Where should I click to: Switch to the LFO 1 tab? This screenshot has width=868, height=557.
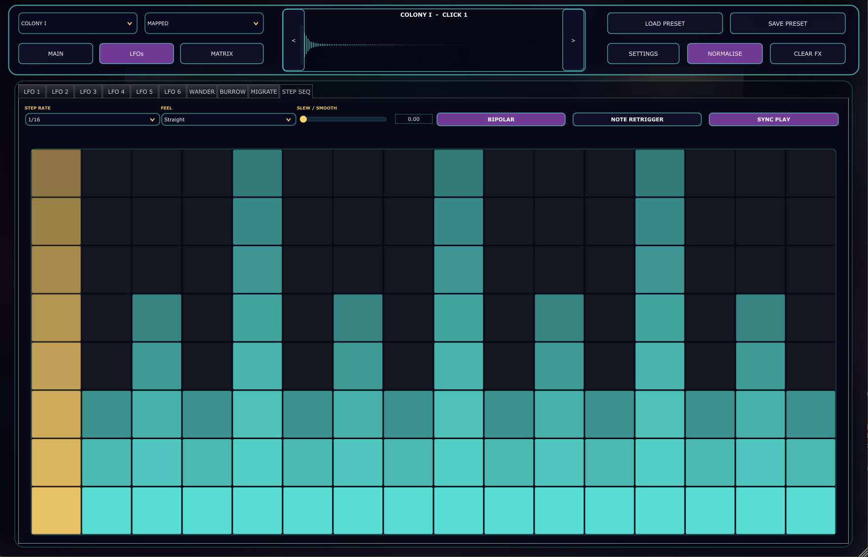click(32, 92)
